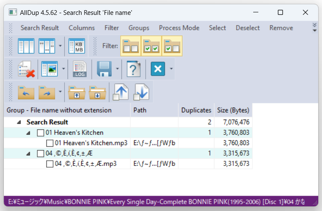Screen dimensions: 322x211
Task: Open the Columns menu
Action: [x=82, y=28]
